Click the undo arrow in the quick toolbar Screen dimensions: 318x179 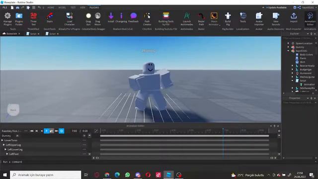point(39,7)
